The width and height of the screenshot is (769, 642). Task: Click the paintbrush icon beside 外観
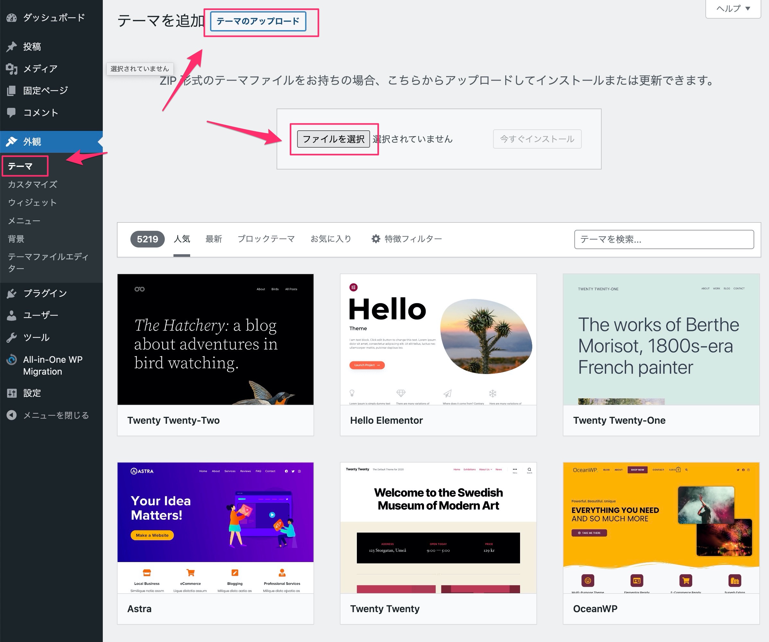click(12, 142)
